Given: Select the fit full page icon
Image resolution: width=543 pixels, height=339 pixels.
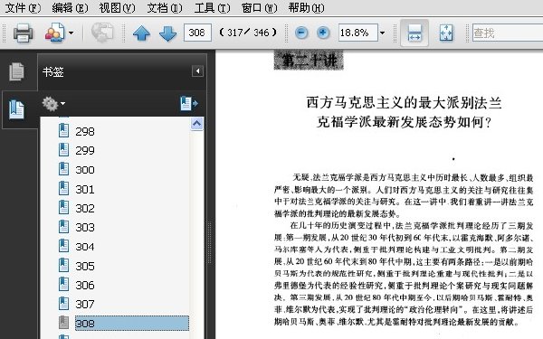Looking at the screenshot, I should click(446, 33).
